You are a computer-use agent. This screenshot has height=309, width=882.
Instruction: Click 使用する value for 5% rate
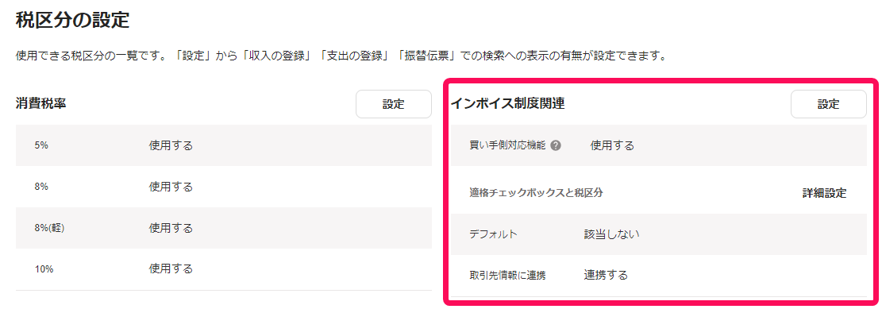[x=171, y=145]
